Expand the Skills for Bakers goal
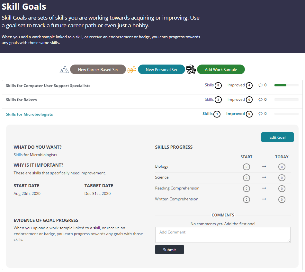The width and height of the screenshot is (305, 272). (21, 100)
